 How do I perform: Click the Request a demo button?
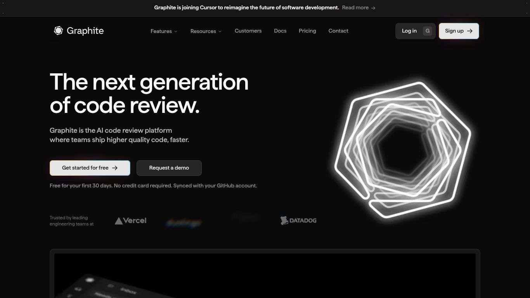tap(169, 168)
